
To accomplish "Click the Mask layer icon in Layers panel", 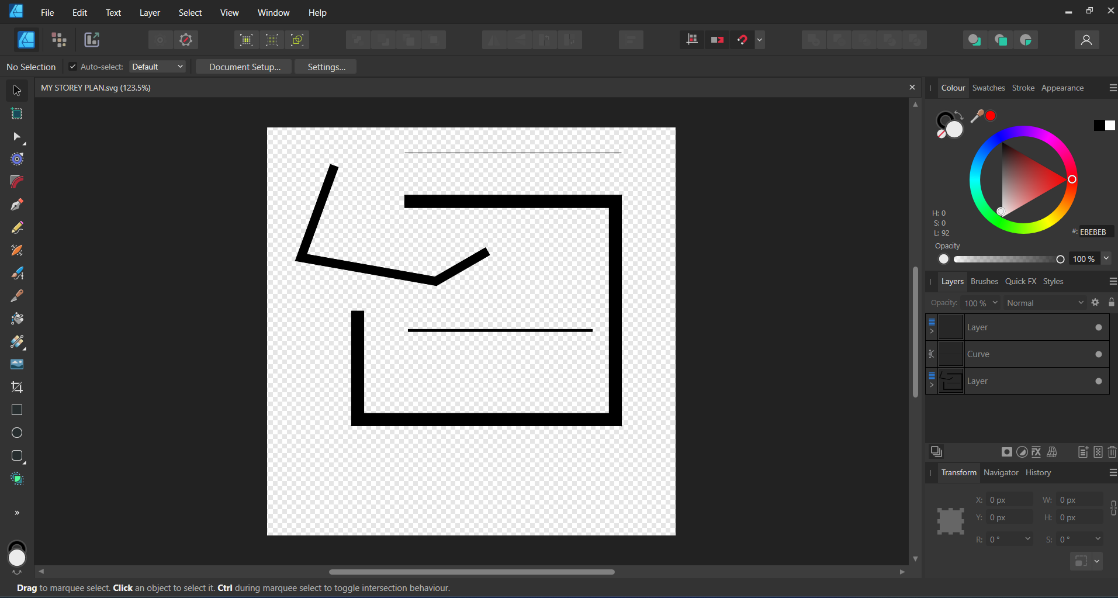I will (x=1006, y=452).
